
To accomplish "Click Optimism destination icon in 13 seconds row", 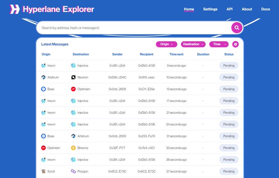I will click(73, 89).
